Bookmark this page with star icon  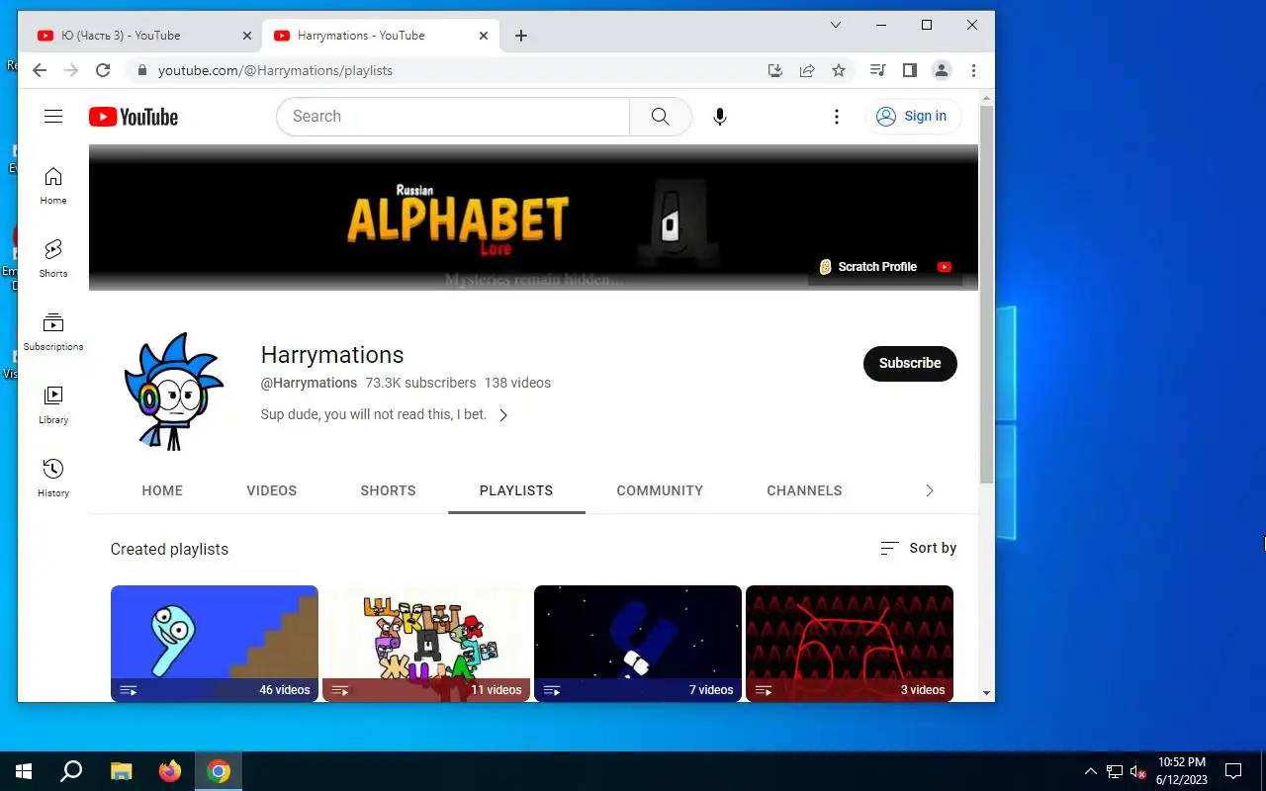pos(839,70)
